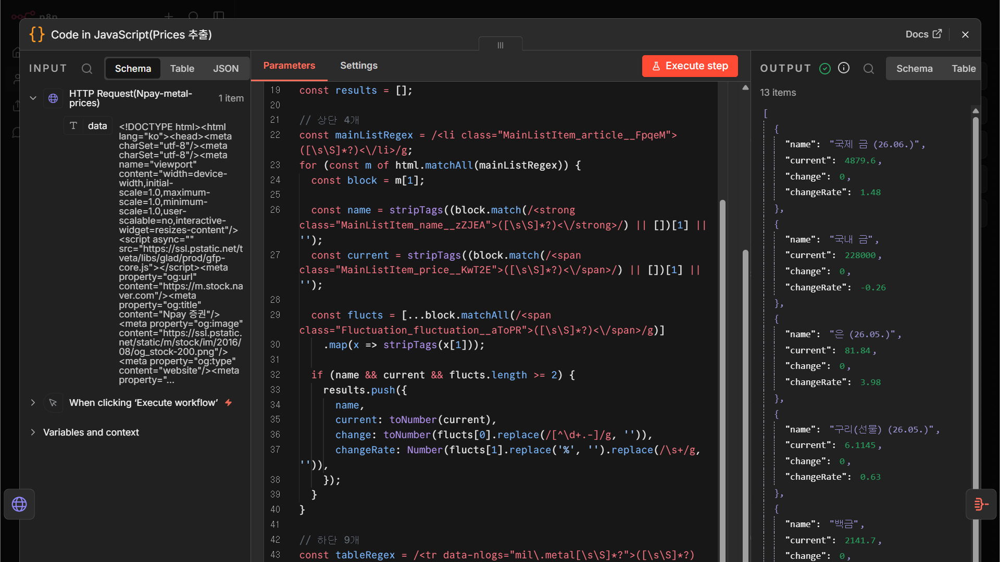Viewport: 1000px width, 562px height.
Task: Click output current value 6.1145
Action: coord(860,445)
